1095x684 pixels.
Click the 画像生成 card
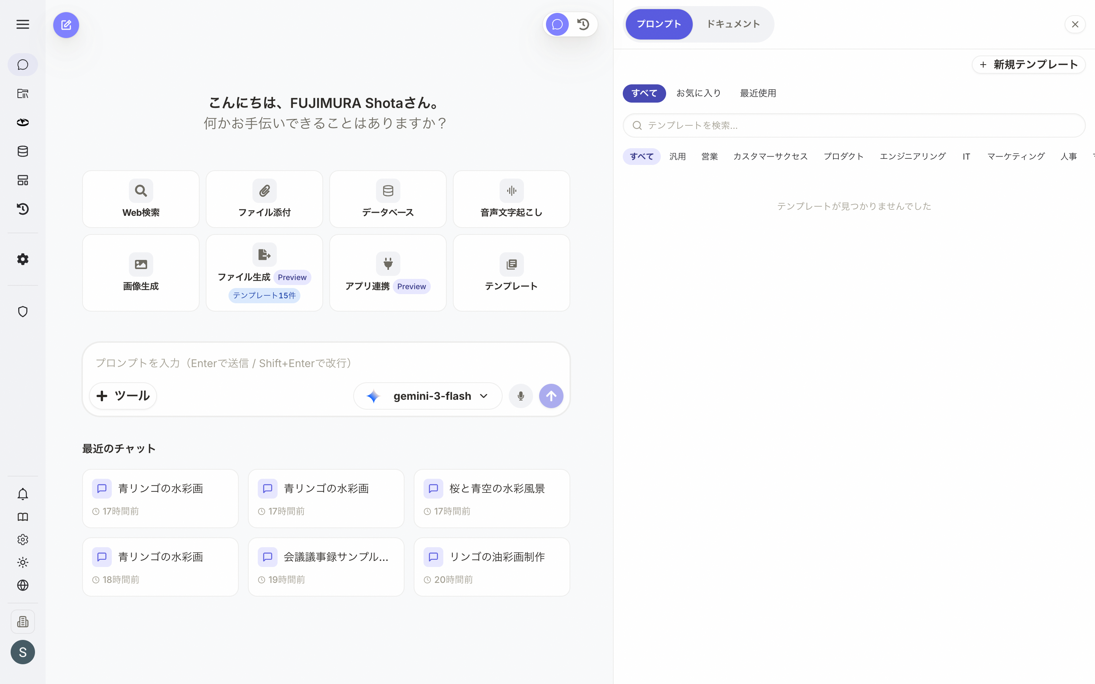pos(141,273)
